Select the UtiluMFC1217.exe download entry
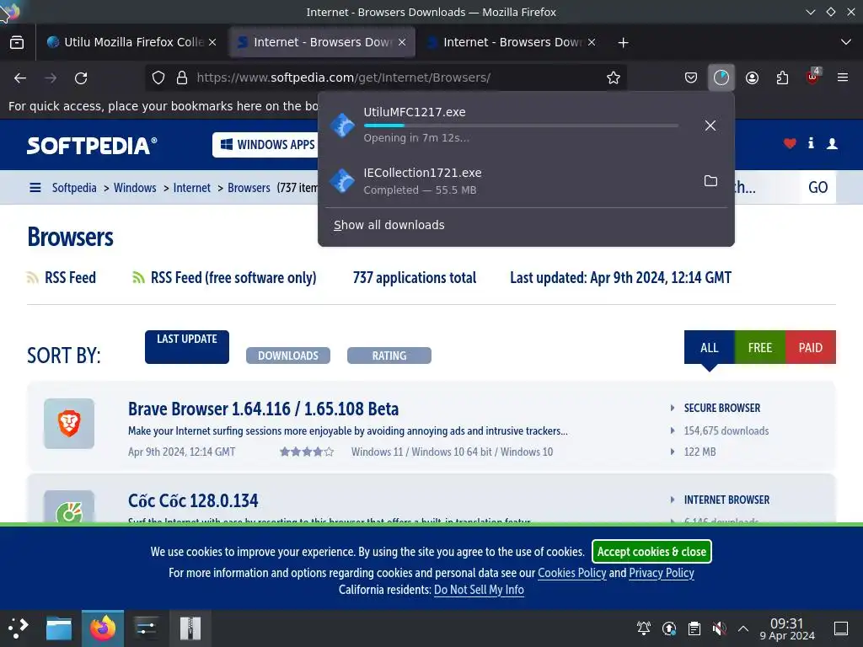 click(526, 126)
